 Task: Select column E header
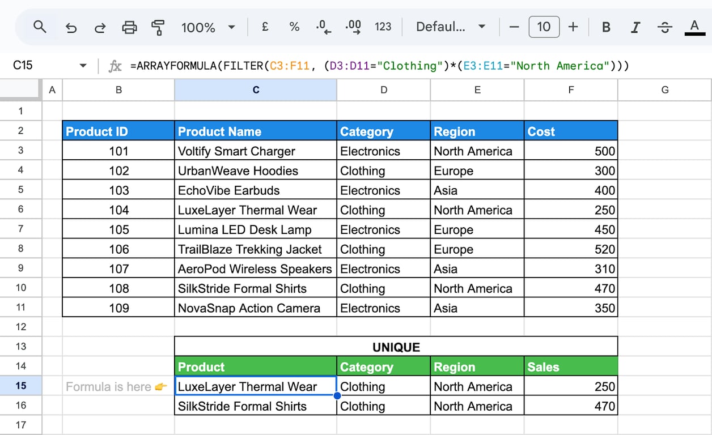pyautogui.click(x=477, y=89)
